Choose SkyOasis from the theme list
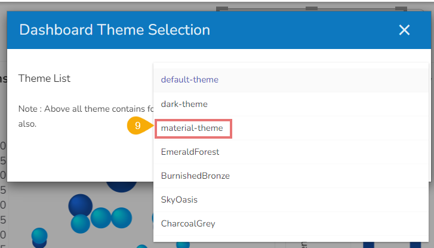This screenshot has width=434, height=248. coord(179,200)
